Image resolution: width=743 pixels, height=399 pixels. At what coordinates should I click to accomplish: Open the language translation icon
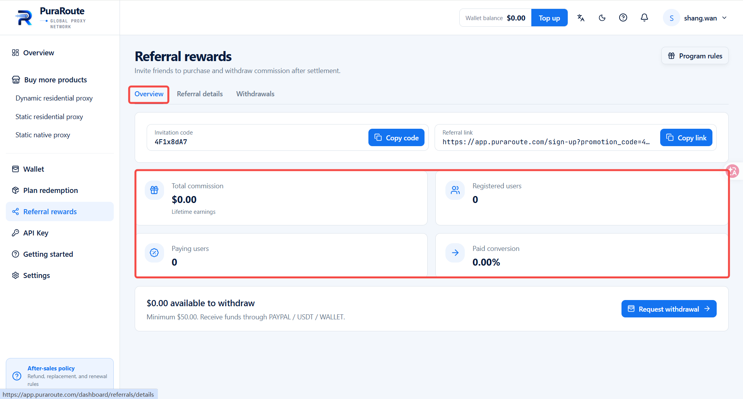pos(581,18)
